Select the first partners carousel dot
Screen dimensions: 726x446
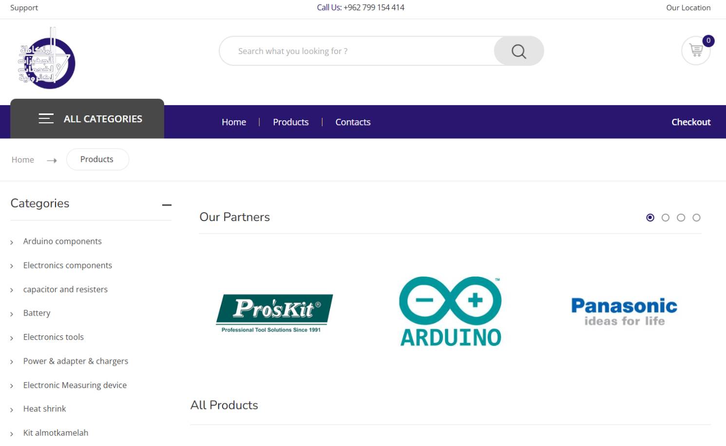pyautogui.click(x=650, y=218)
